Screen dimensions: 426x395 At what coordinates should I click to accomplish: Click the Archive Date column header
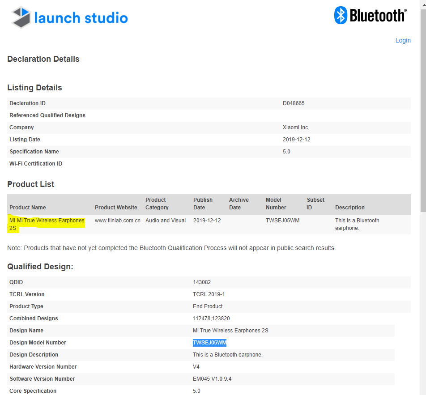239,204
